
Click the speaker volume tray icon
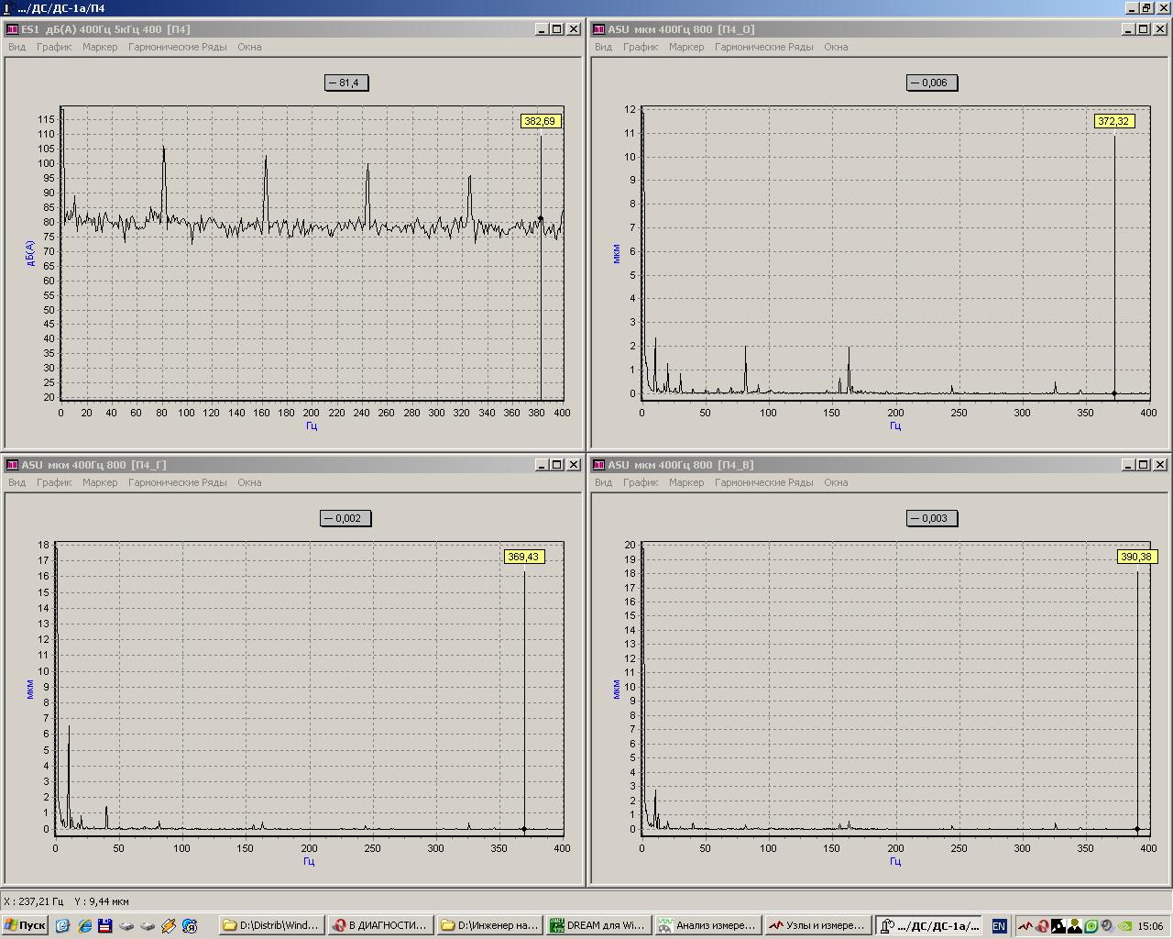coord(1106,926)
